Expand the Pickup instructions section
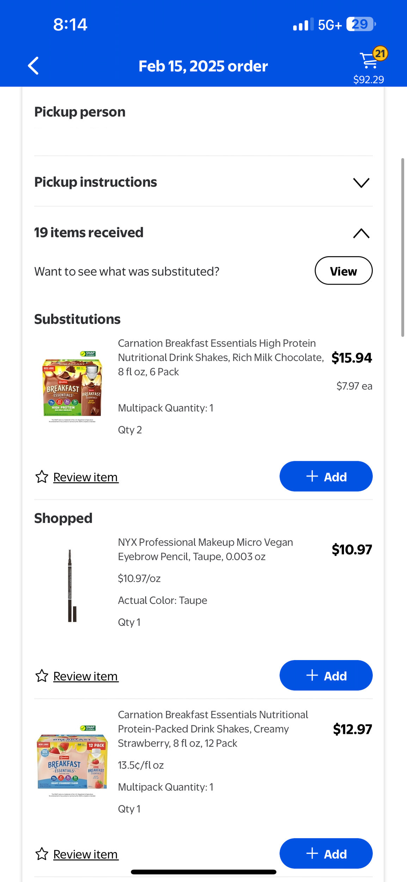This screenshot has width=407, height=882. (203, 182)
